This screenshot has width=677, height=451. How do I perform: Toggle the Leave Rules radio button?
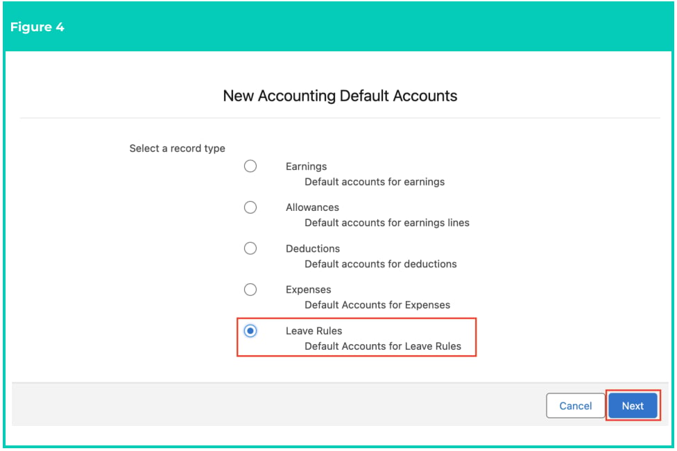[x=250, y=331]
